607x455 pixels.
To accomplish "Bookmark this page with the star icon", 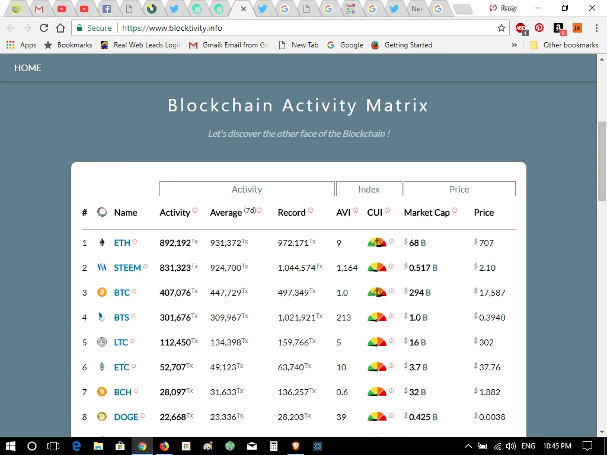I will coord(501,28).
